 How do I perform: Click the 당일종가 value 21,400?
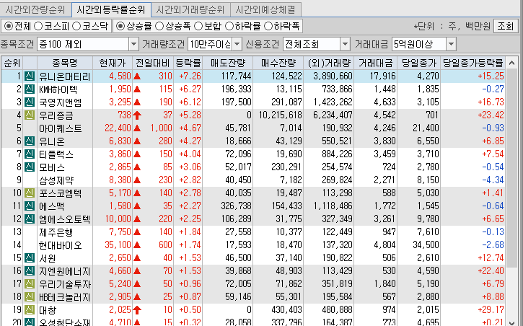(x=426, y=128)
